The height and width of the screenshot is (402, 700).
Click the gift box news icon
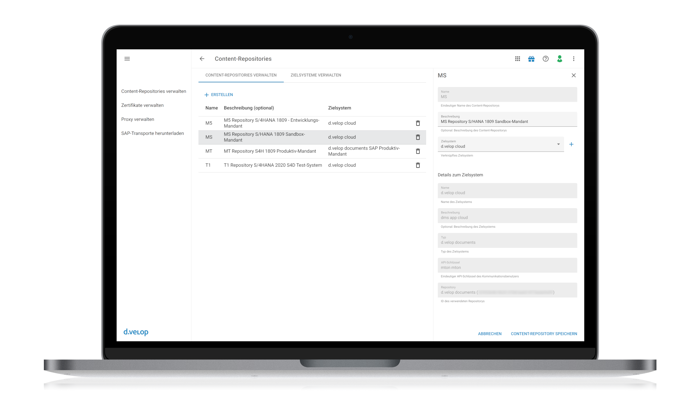coord(531,59)
